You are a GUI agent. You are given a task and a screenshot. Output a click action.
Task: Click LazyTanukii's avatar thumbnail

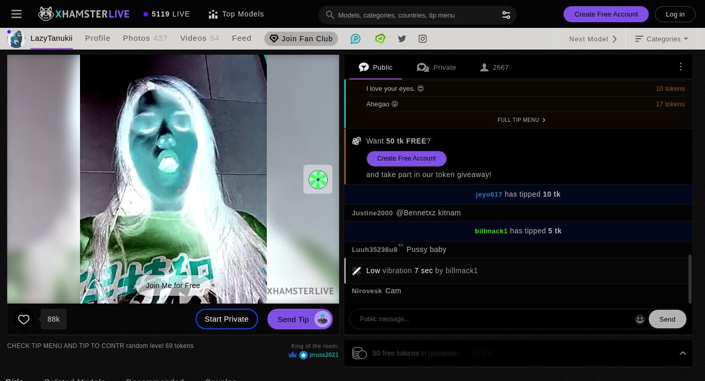16,39
